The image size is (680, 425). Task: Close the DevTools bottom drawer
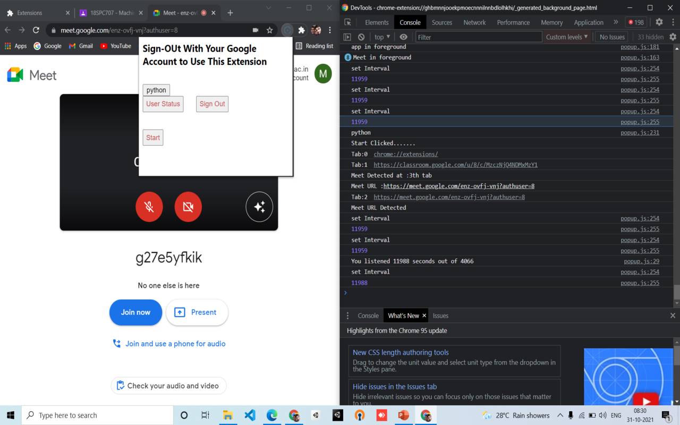point(673,316)
